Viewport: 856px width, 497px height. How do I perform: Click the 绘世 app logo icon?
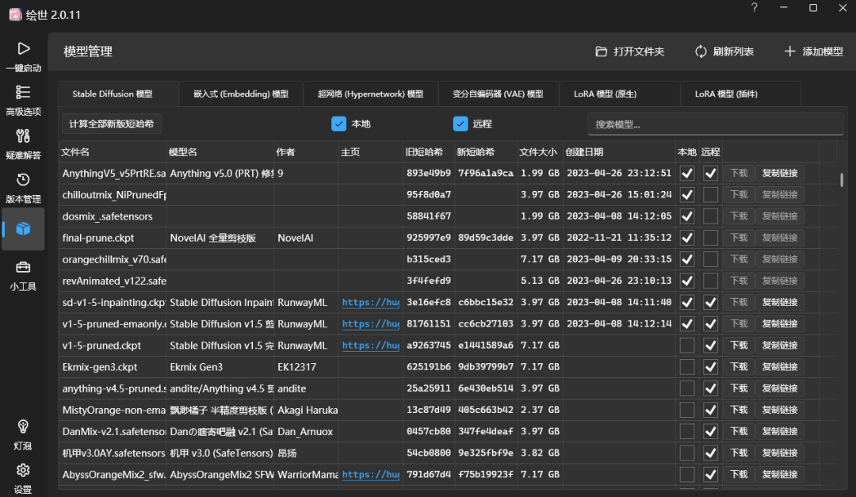coord(15,15)
